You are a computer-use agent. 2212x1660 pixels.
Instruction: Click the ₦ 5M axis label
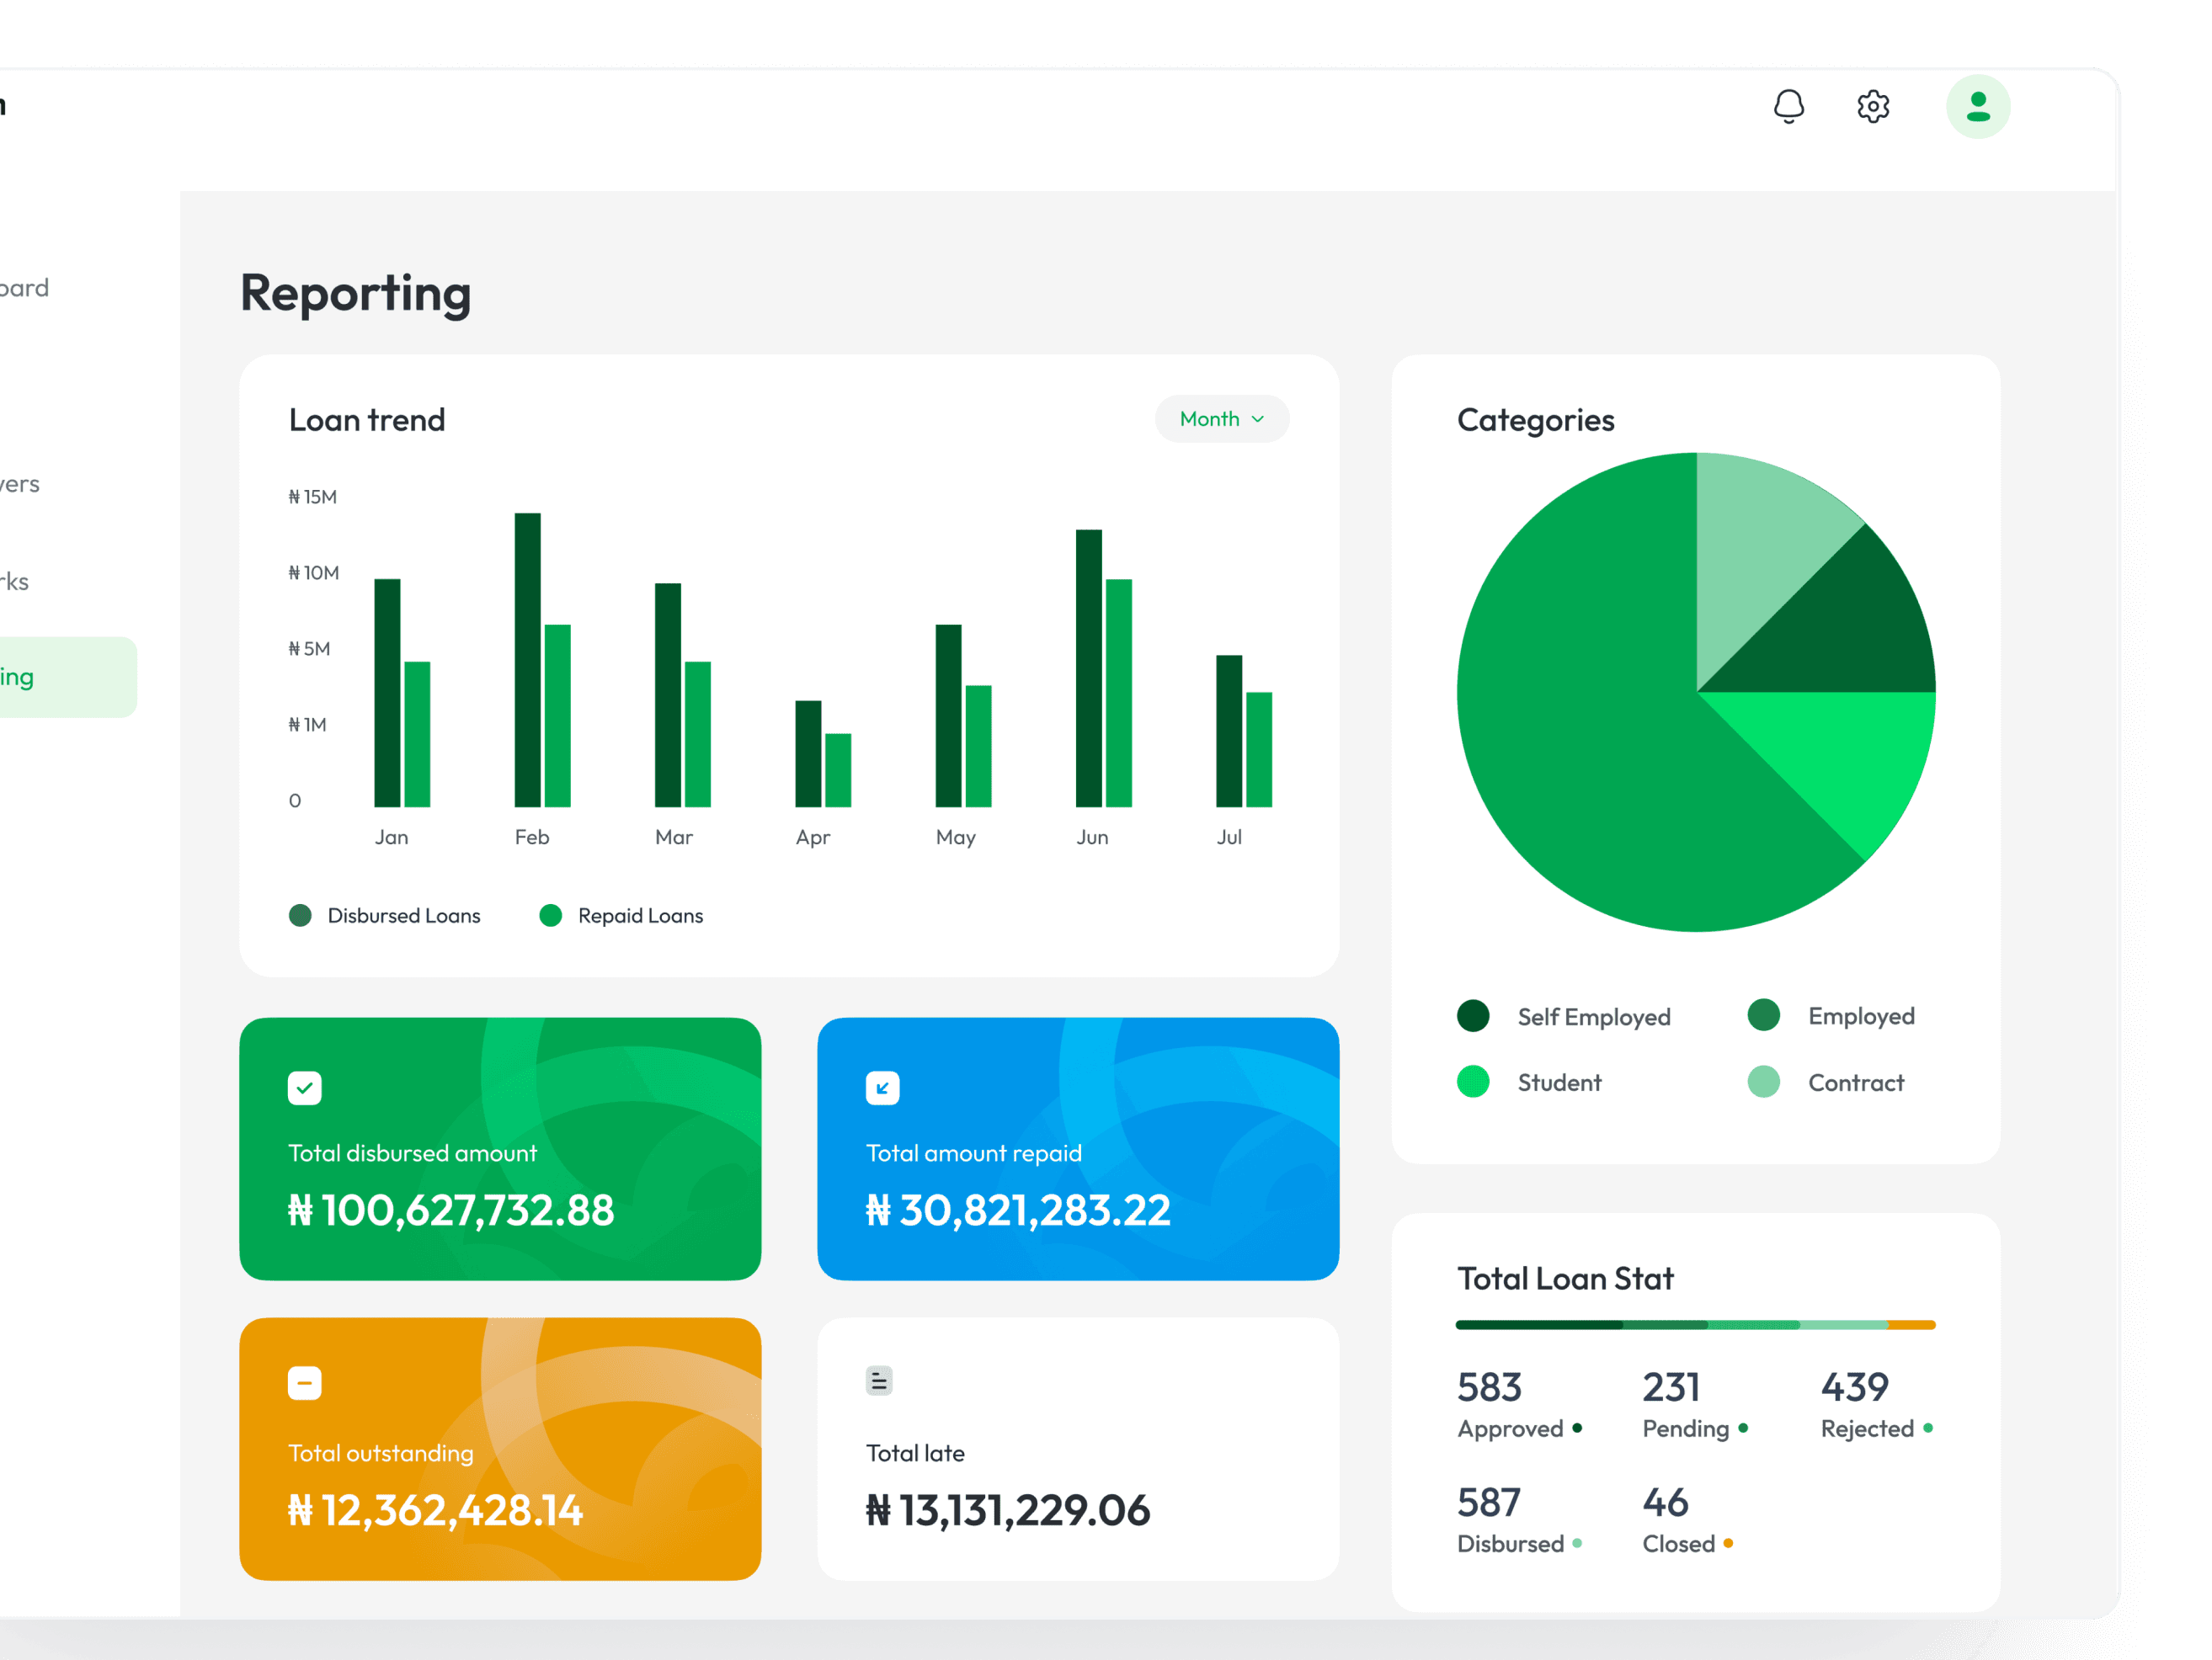click(x=309, y=648)
